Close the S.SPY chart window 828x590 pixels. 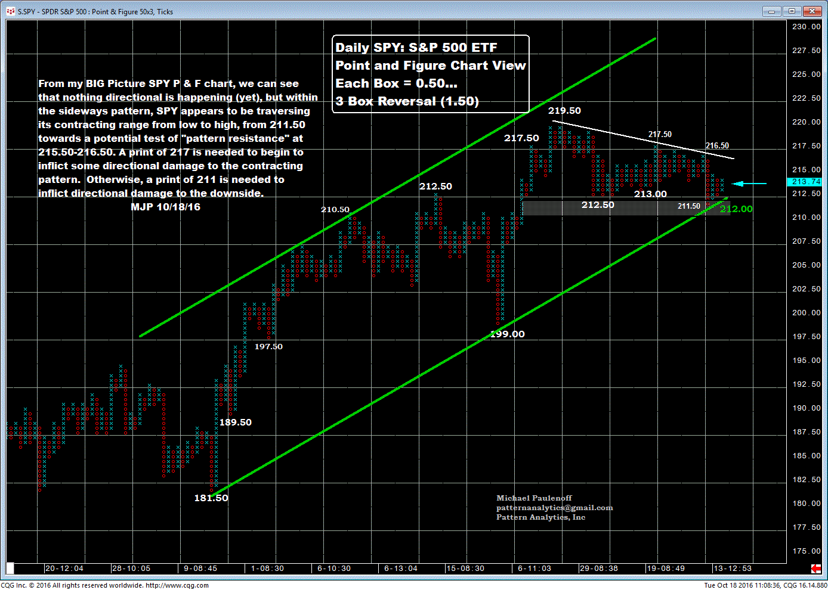812,11
